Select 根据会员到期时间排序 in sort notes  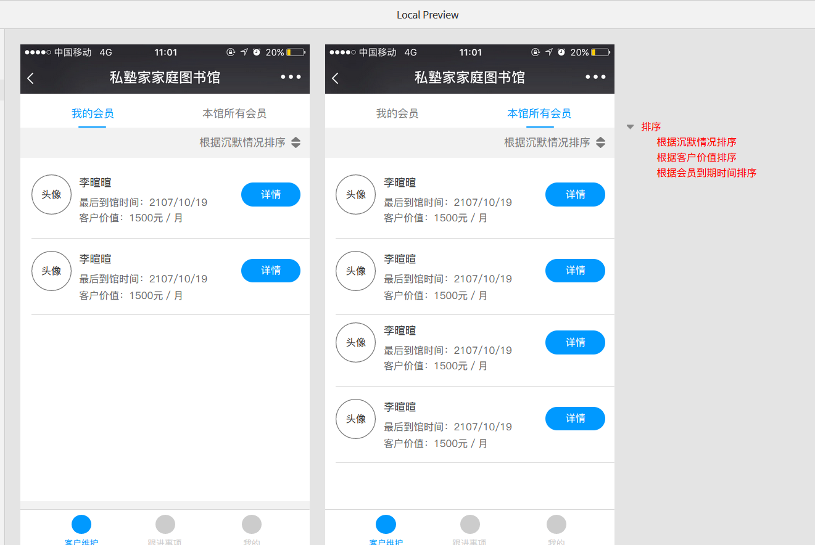pyautogui.click(x=706, y=173)
